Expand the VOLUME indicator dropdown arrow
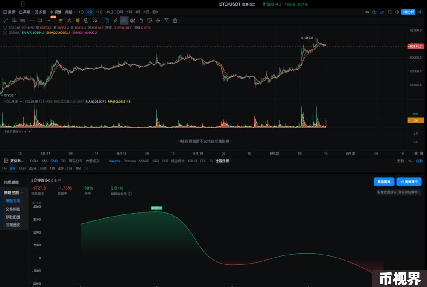427x287 pixels. [21, 102]
